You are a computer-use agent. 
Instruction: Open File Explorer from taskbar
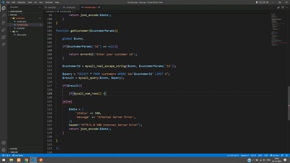tap(11, 160)
